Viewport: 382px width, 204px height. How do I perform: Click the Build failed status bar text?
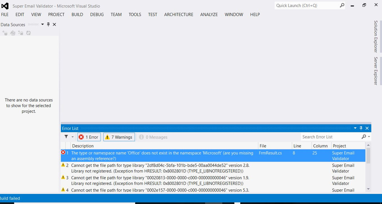(x=10, y=198)
